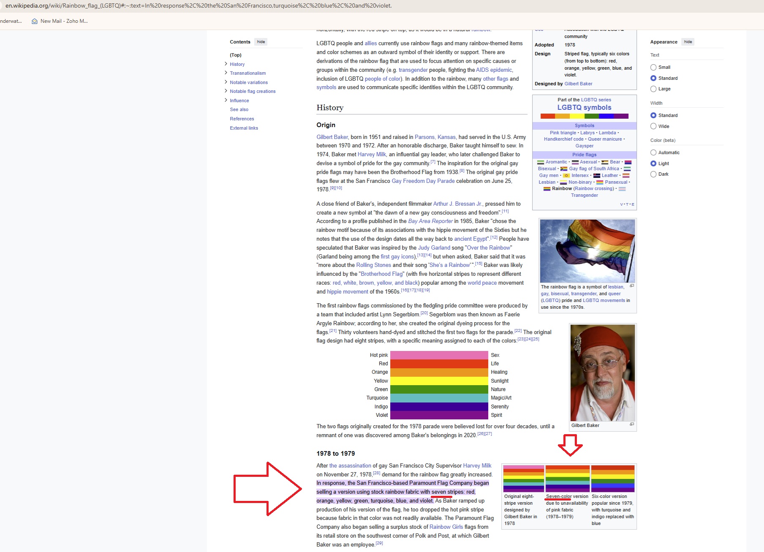Select Wide width option
The image size is (764, 552).
653,126
